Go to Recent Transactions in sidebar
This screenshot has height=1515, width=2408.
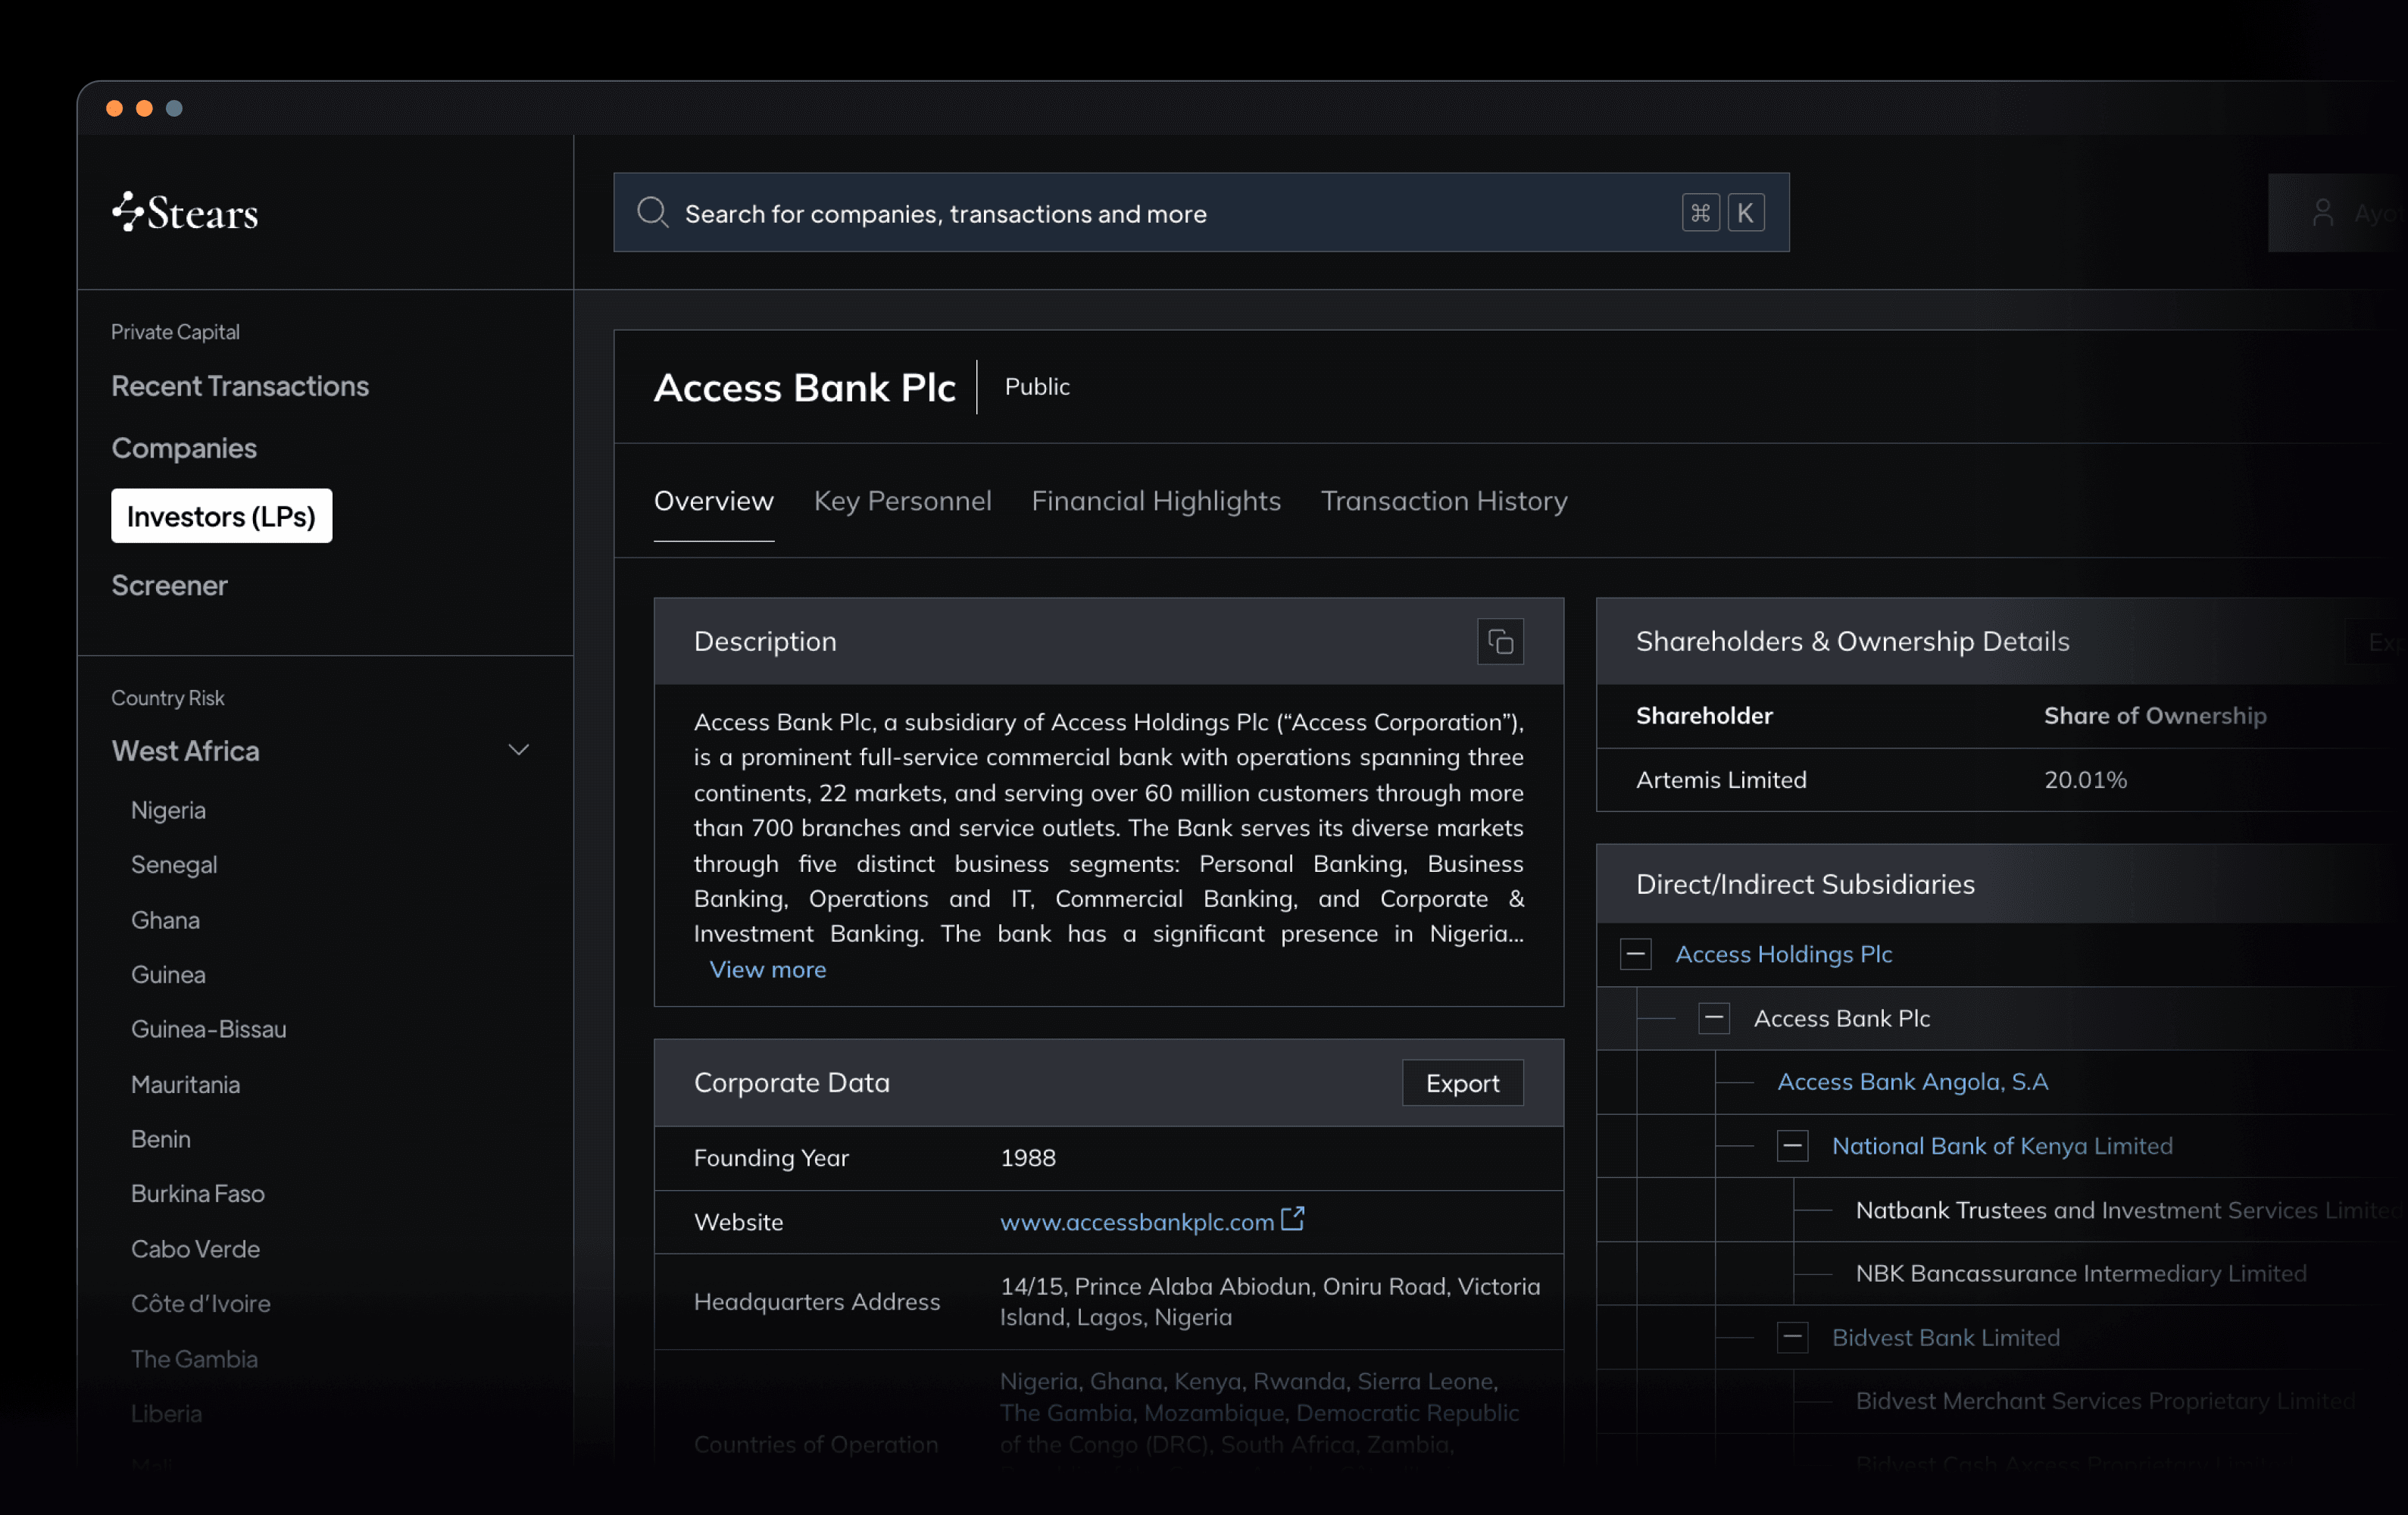tap(240, 386)
